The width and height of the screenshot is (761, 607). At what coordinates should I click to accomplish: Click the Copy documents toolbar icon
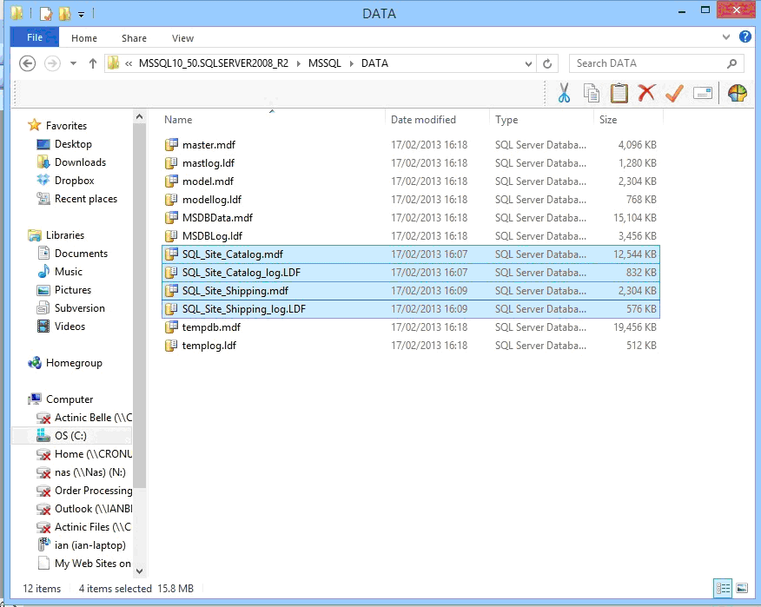pyautogui.click(x=592, y=93)
